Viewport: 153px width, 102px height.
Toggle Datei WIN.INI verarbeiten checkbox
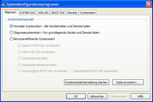click(19, 52)
